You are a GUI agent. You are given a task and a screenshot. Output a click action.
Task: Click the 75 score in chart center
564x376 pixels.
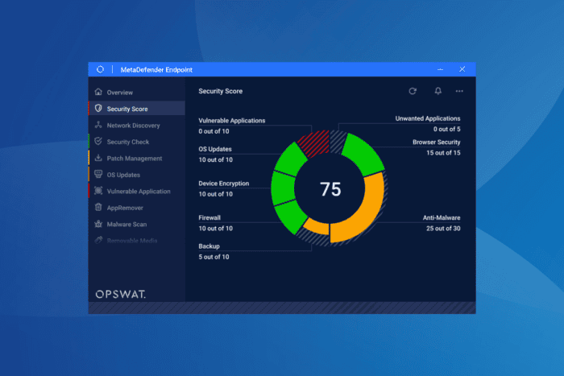tap(330, 189)
